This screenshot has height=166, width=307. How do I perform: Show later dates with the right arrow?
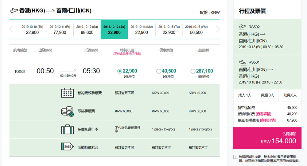coord(218,29)
